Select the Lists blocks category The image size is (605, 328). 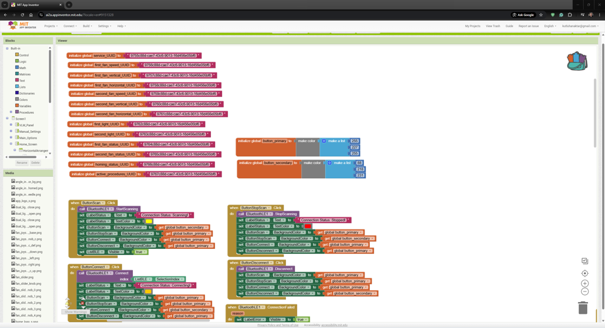coord(21,87)
